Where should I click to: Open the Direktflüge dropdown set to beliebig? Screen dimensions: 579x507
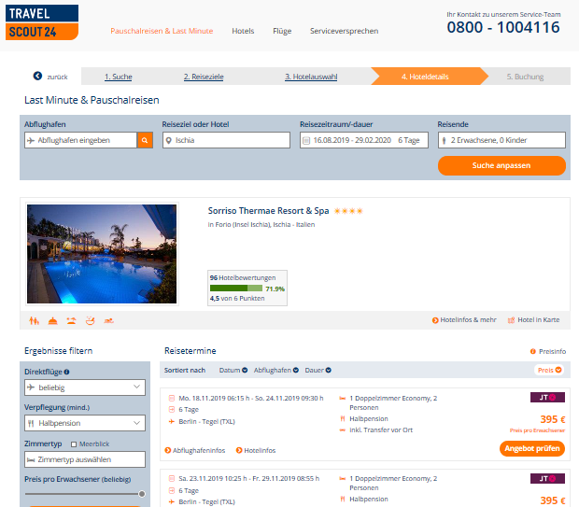pos(85,387)
